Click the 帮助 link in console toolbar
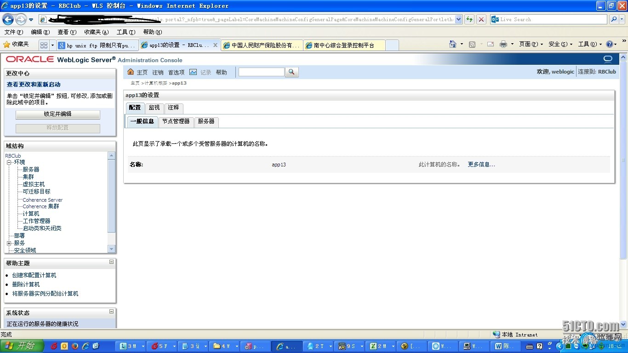Image resolution: width=628 pixels, height=353 pixels. point(222,72)
